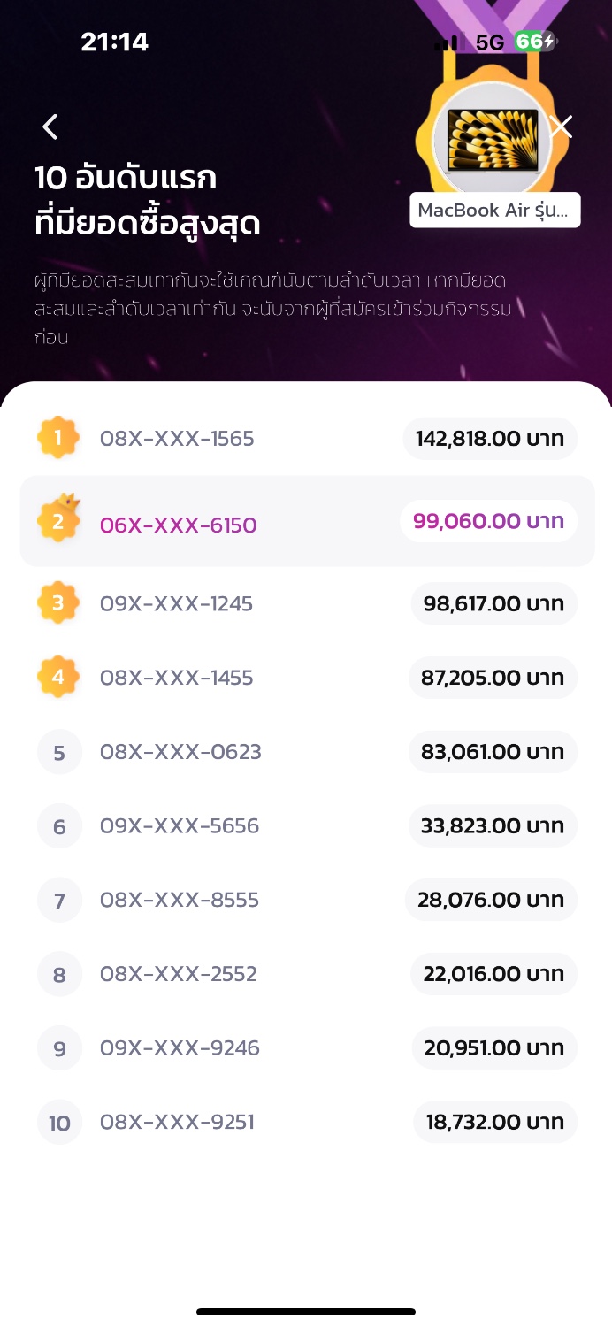The width and height of the screenshot is (612, 1327).
Task: Tap the 18,732.00 baht amount pill
Action: (495, 1122)
